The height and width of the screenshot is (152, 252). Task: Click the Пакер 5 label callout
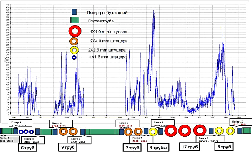[x=76, y=140]
